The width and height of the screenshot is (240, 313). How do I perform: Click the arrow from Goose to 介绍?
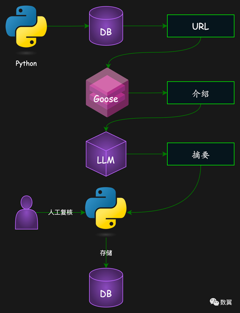[148, 93]
